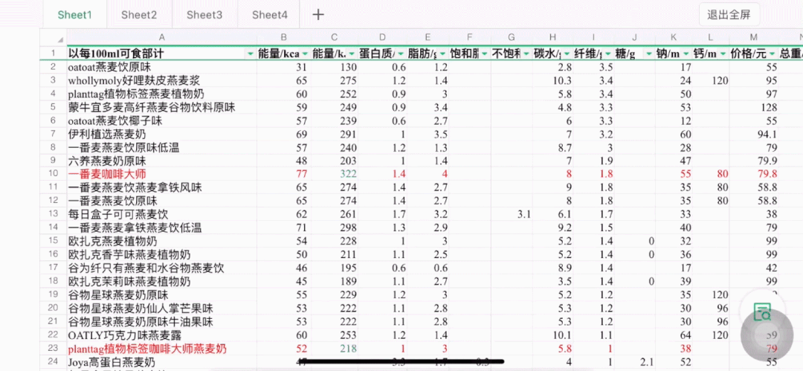Image resolution: width=803 pixels, height=371 pixels.
Task: Select cell oatoat燕麦饮椰子味
Action: pyautogui.click(x=161, y=121)
